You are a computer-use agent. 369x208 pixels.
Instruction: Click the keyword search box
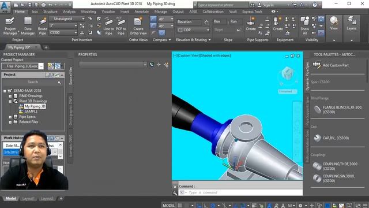(x=223, y=5)
